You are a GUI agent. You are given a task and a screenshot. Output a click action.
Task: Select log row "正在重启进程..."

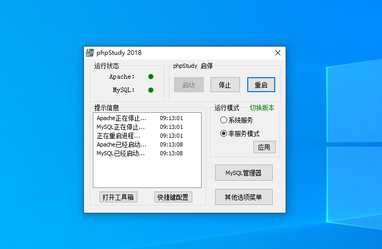pyautogui.click(x=147, y=136)
